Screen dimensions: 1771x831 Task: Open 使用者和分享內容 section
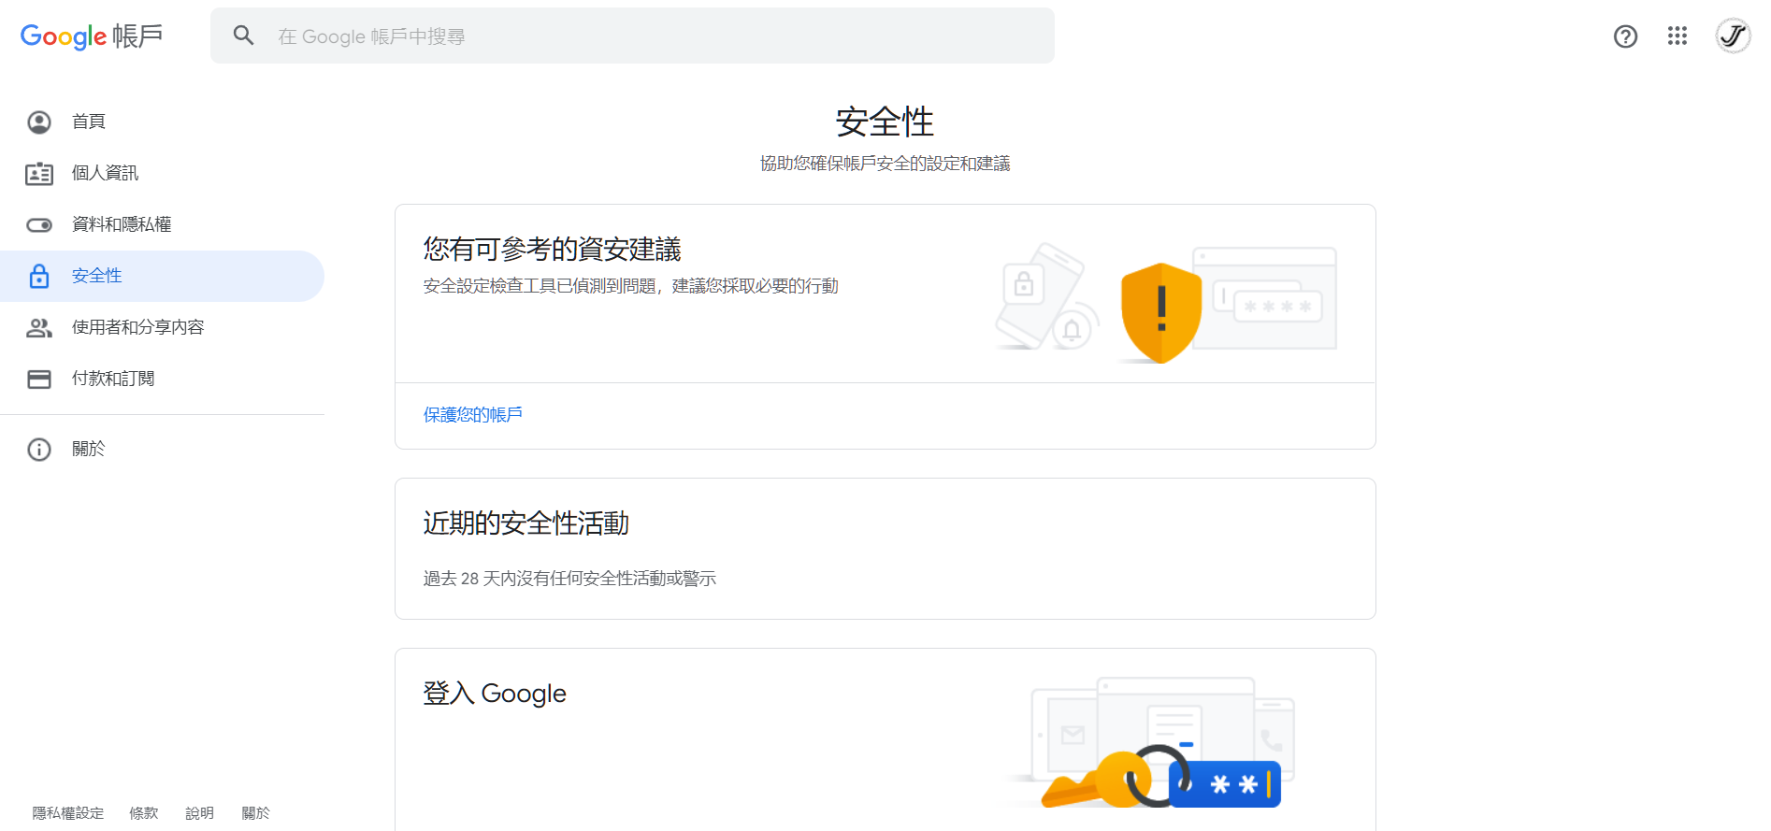pyautogui.click(x=162, y=327)
